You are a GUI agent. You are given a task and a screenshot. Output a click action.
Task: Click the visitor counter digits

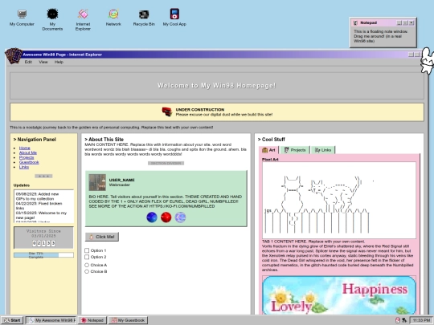coord(43,243)
